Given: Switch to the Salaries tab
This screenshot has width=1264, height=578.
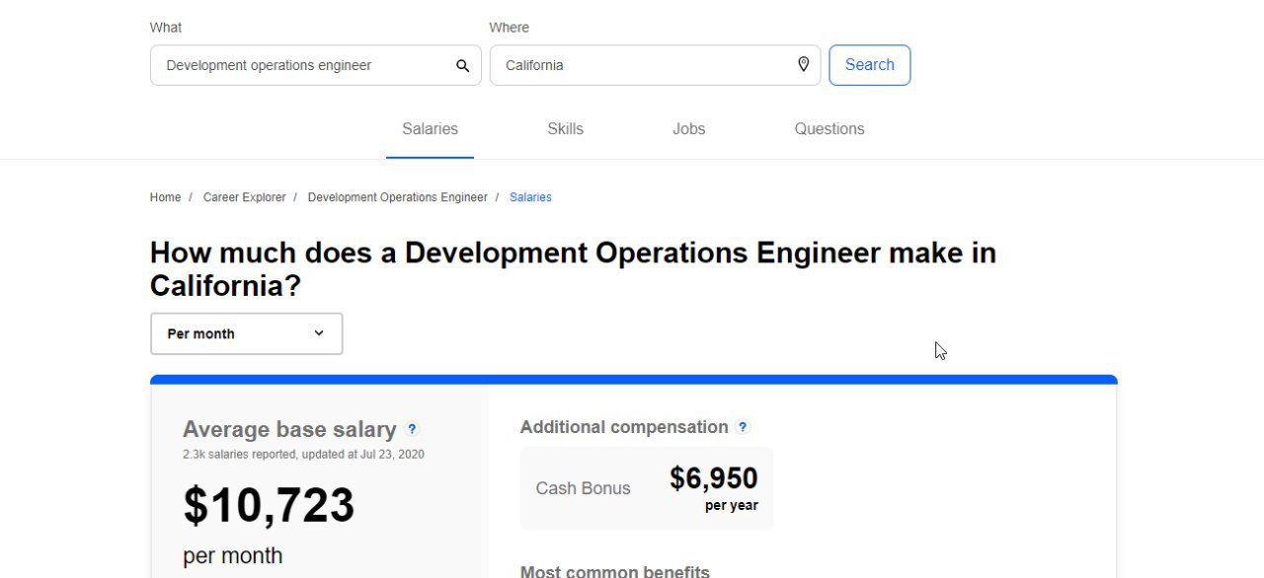Looking at the screenshot, I should click(430, 129).
